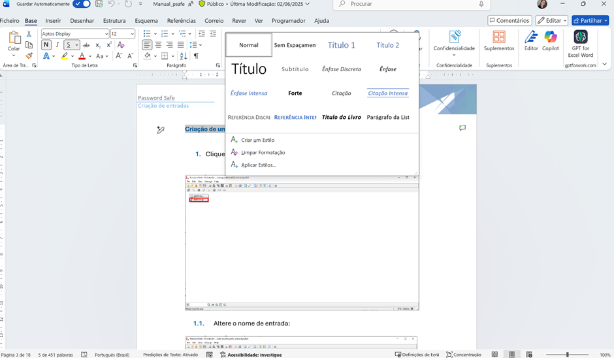Click the Cut scissors icon

point(29,34)
